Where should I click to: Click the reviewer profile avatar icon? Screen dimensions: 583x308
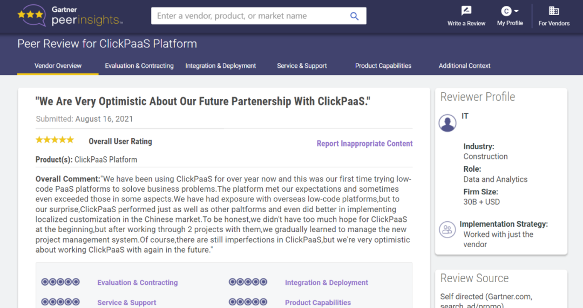point(448,123)
